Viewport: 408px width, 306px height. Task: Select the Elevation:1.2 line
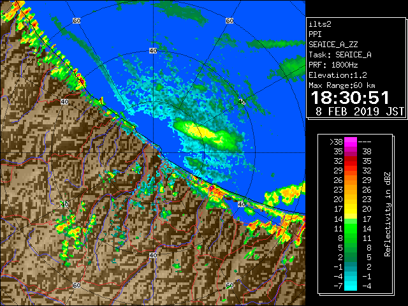pos(337,75)
